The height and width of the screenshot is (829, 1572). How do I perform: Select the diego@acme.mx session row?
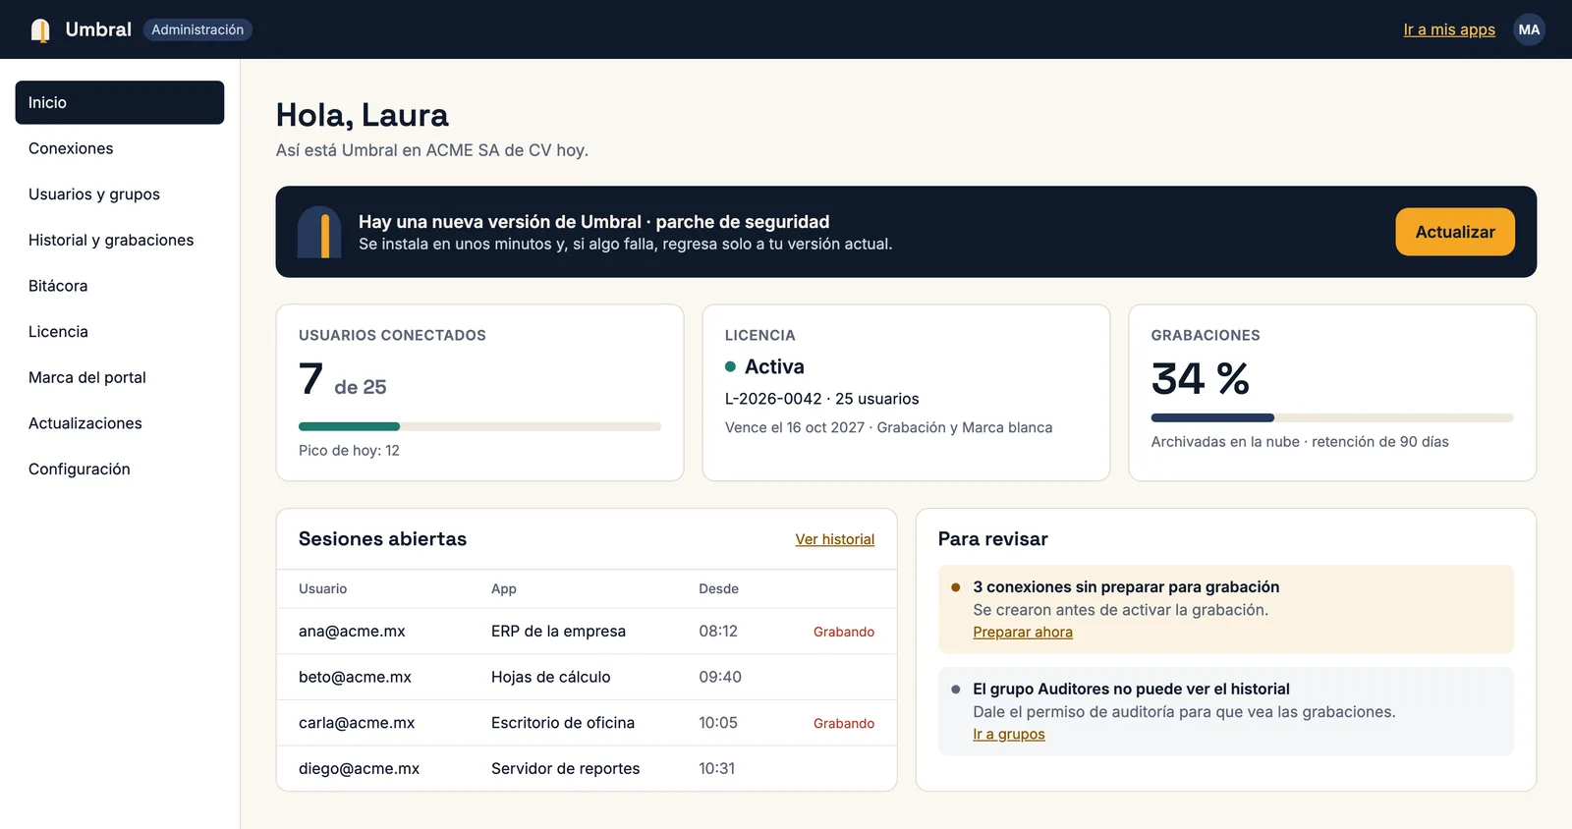587,768
